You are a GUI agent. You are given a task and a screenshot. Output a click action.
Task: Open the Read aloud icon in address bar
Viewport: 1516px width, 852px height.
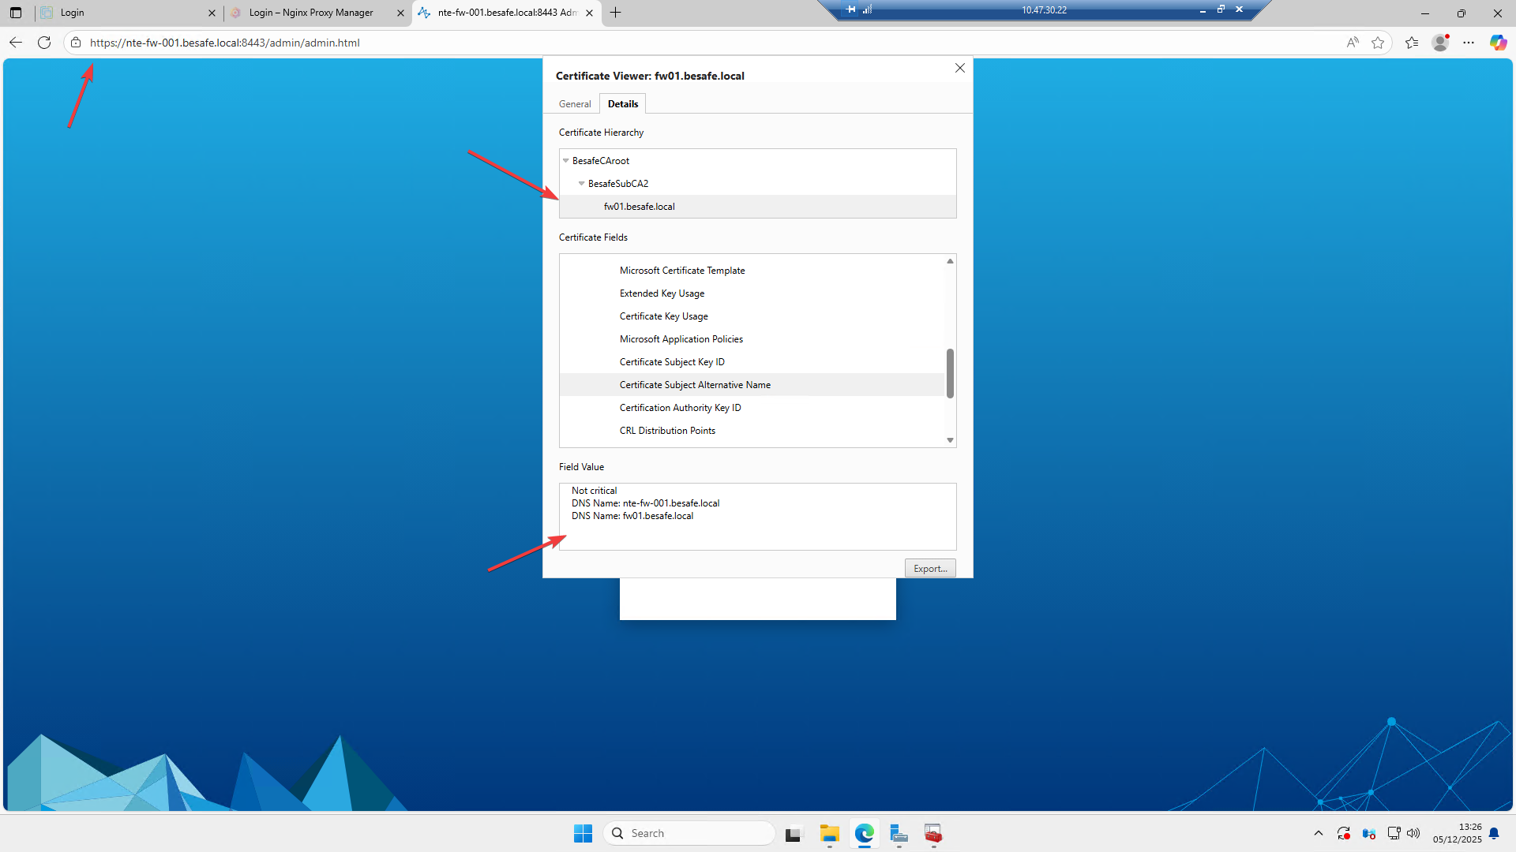[1353, 43]
